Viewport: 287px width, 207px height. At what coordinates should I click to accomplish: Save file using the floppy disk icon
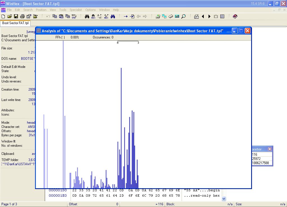[x=16, y=17]
